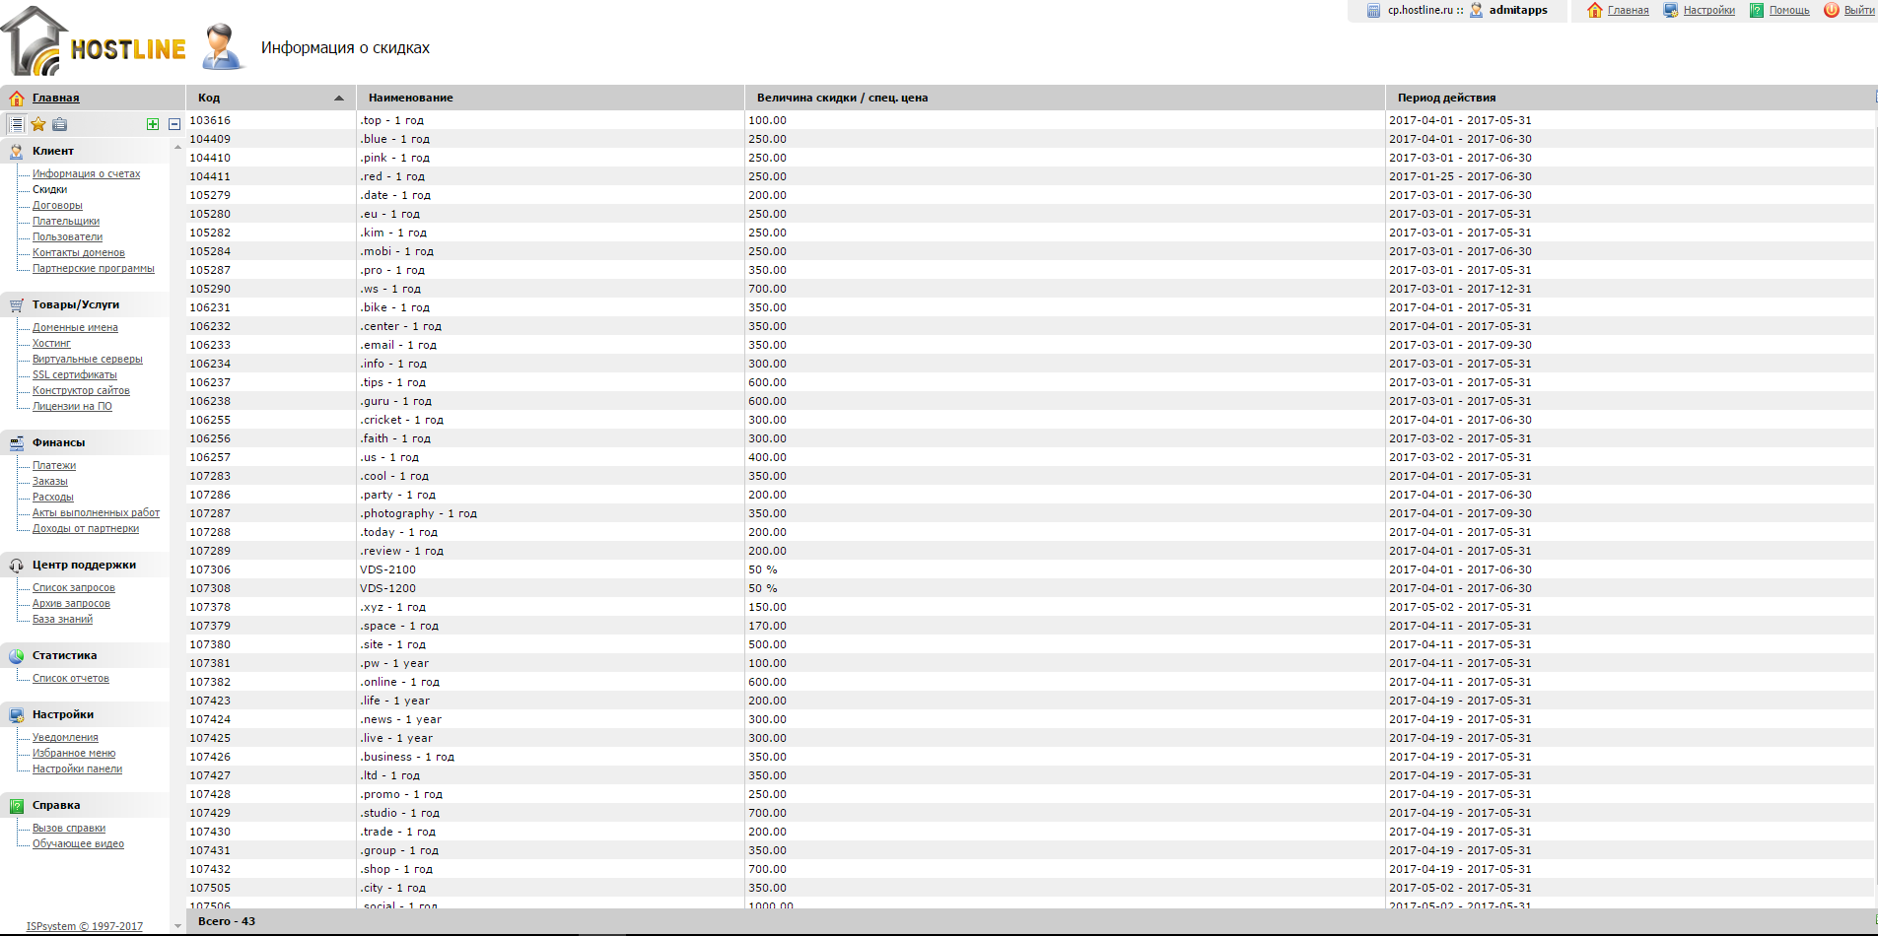The height and width of the screenshot is (936, 1878).
Task: Open Список отчетов under Статистика
Action: tap(71, 678)
